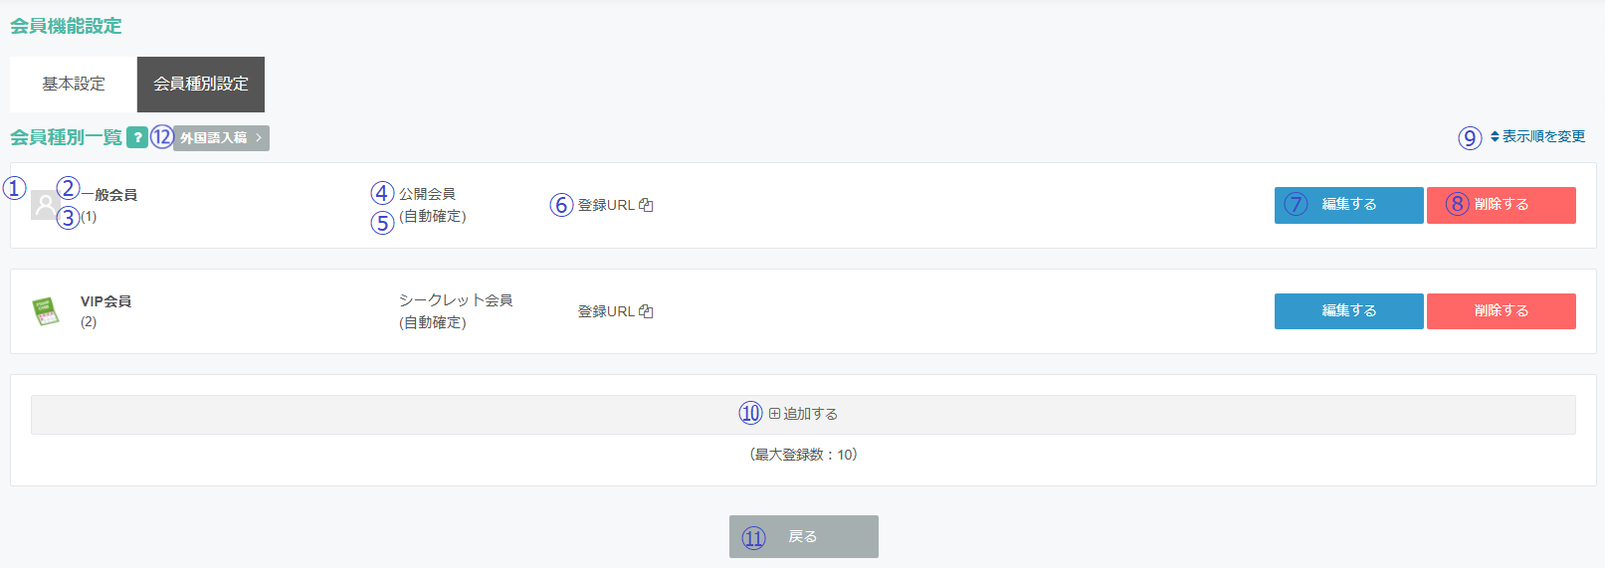The width and height of the screenshot is (1605, 568).
Task: Edit the VIP会員 member type
Action: [1348, 311]
